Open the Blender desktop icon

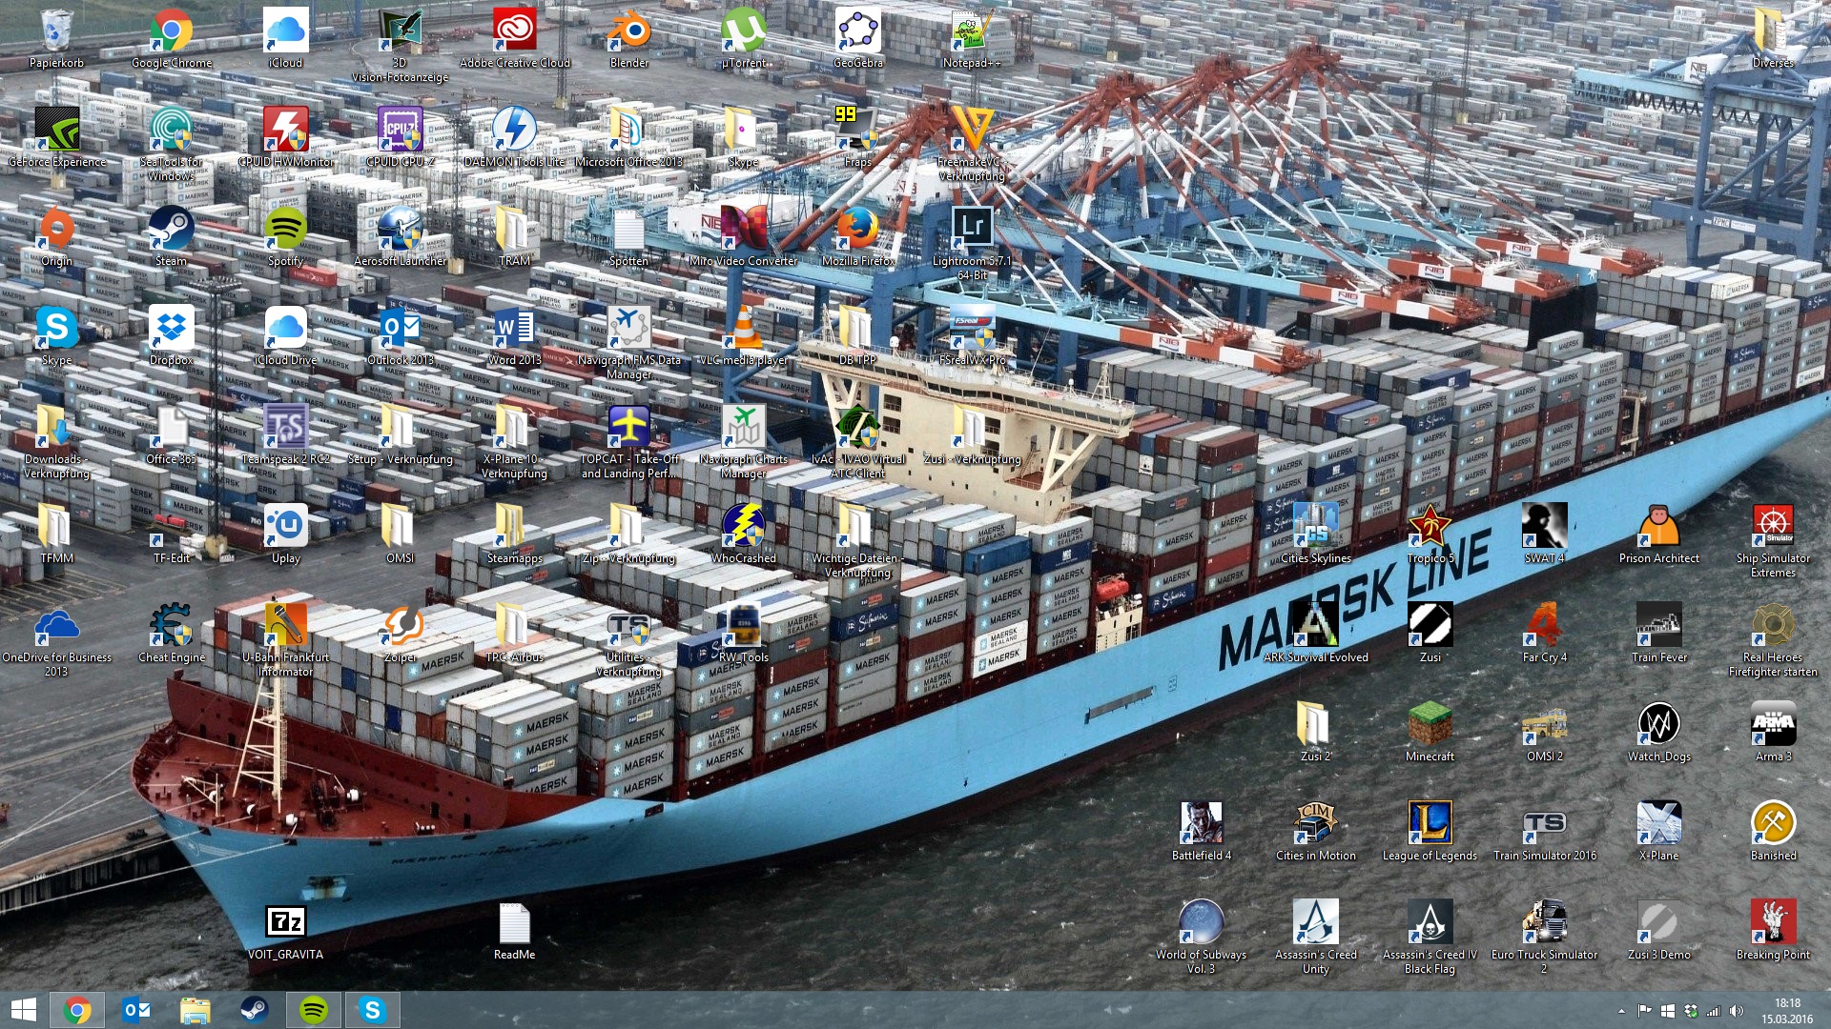pos(628,33)
